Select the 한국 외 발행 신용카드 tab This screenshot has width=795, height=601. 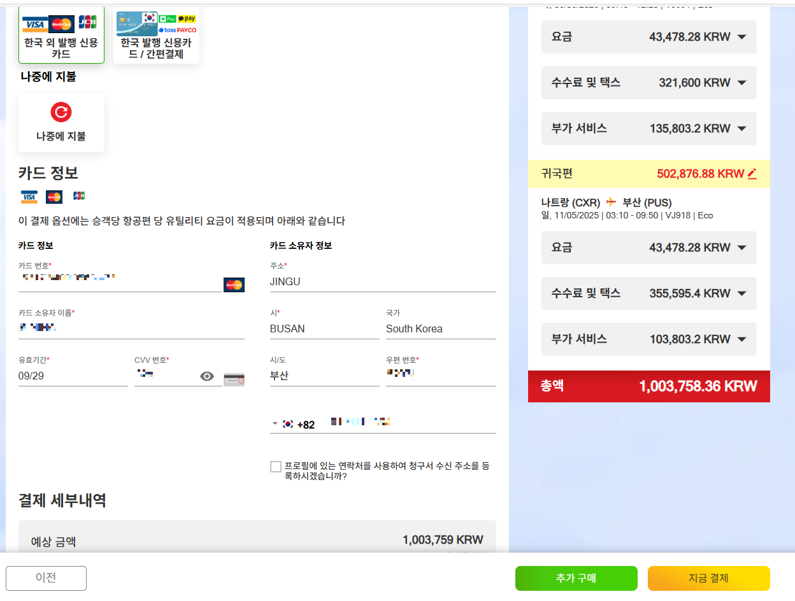click(x=61, y=35)
